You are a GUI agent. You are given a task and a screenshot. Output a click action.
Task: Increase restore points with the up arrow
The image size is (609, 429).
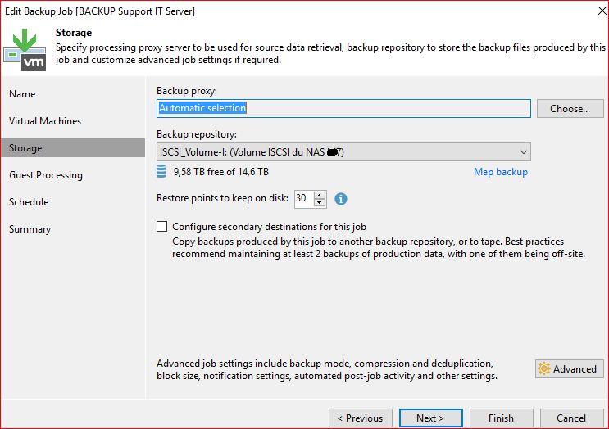coord(320,195)
